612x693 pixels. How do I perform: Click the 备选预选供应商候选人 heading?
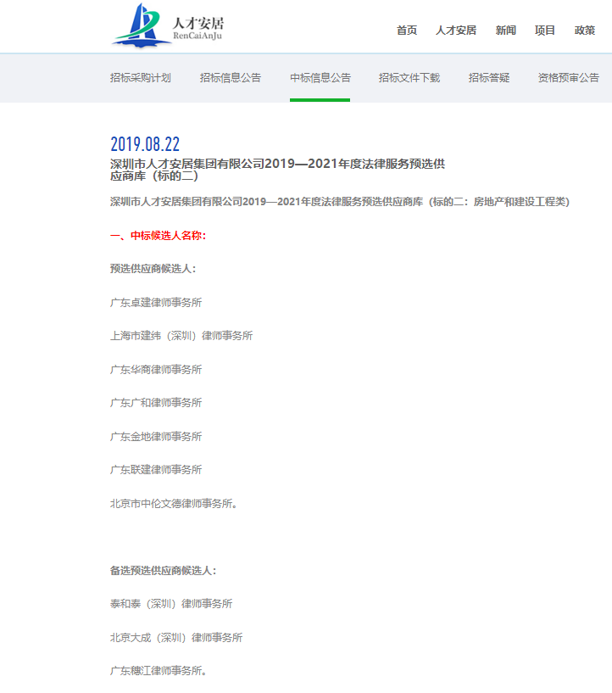[163, 571]
